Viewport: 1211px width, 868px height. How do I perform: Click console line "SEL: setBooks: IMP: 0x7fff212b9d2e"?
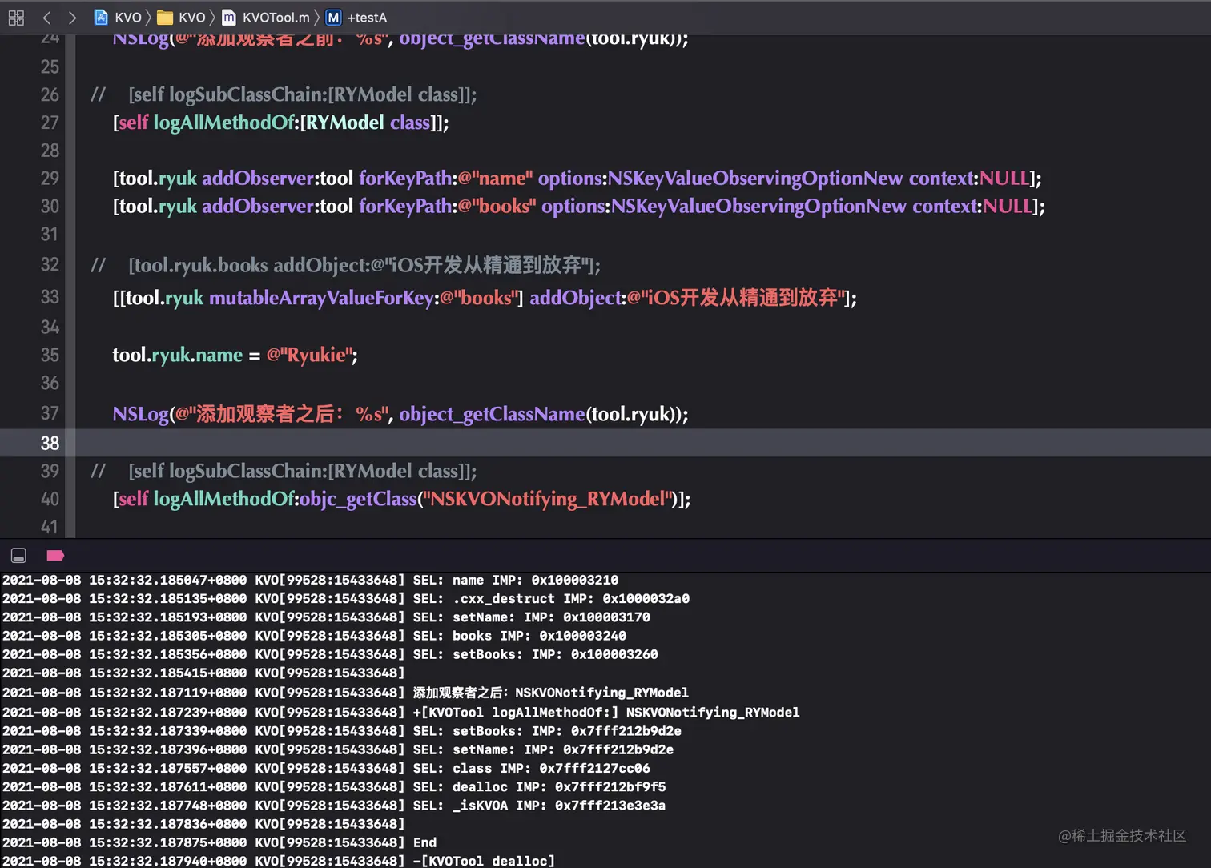(x=341, y=731)
